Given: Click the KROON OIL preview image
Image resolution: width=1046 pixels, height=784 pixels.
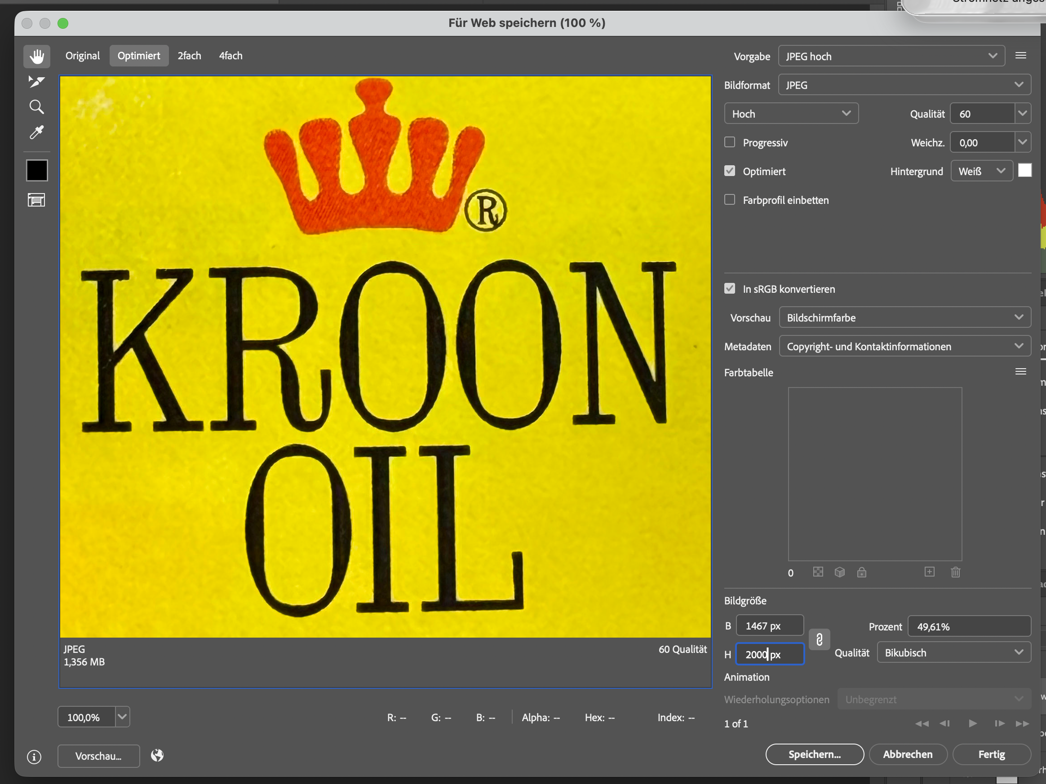Looking at the screenshot, I should (386, 357).
